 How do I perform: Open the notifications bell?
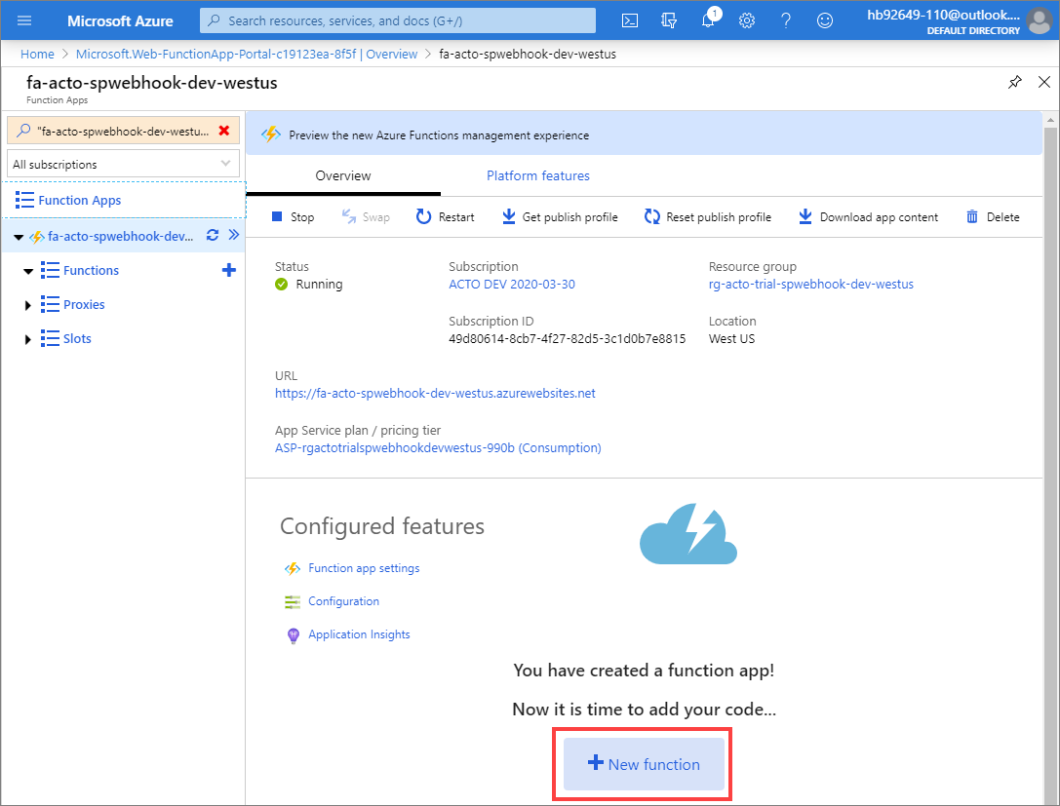tap(708, 20)
